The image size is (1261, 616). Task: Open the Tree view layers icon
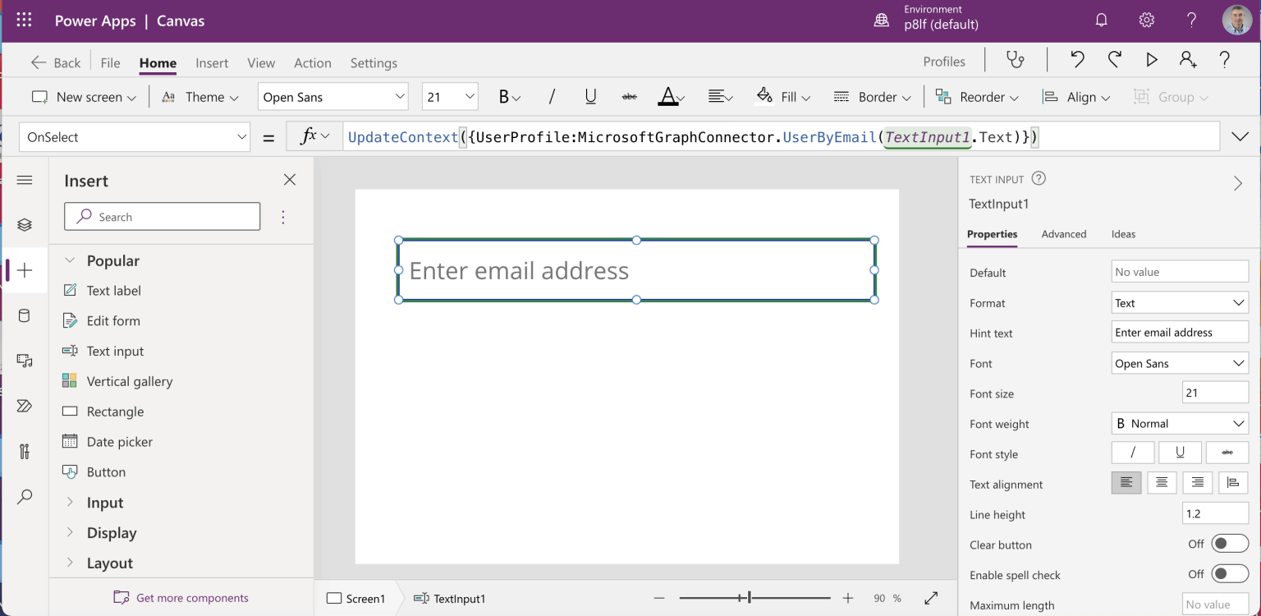click(x=25, y=225)
